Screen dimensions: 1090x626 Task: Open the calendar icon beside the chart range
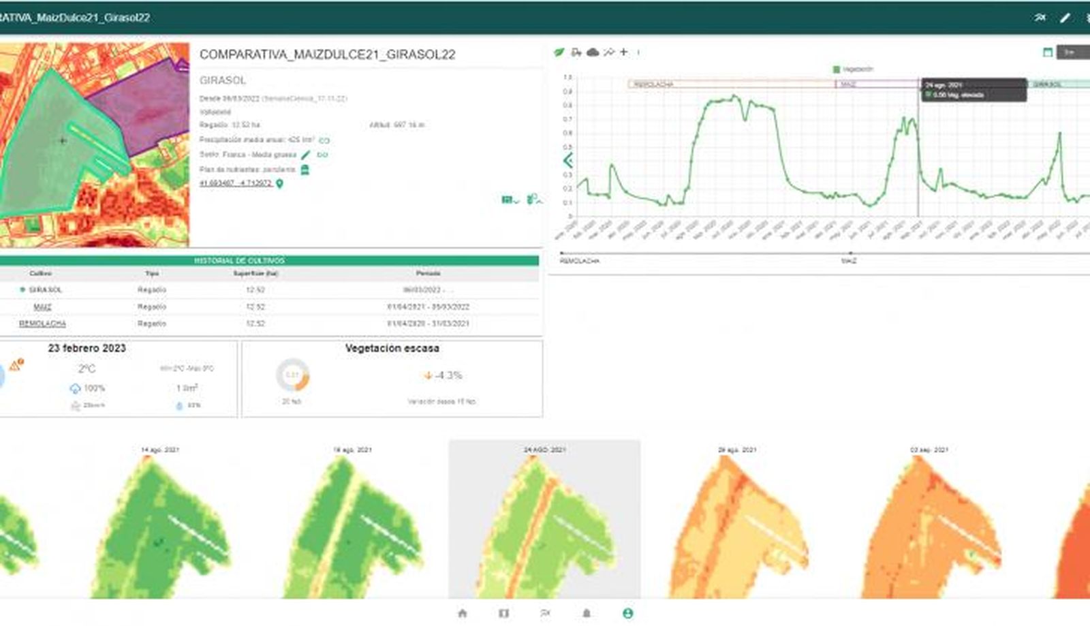point(1048,52)
